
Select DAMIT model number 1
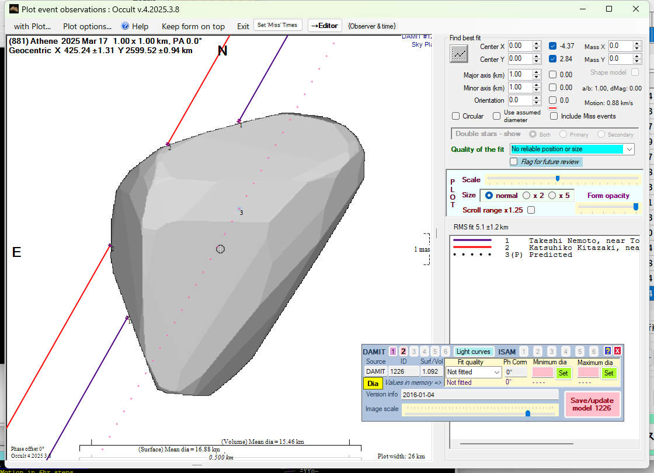[x=393, y=352]
